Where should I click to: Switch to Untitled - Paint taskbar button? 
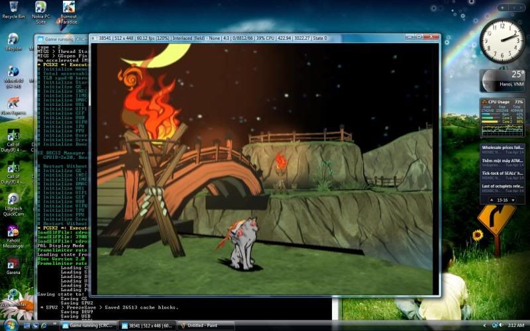point(206,326)
